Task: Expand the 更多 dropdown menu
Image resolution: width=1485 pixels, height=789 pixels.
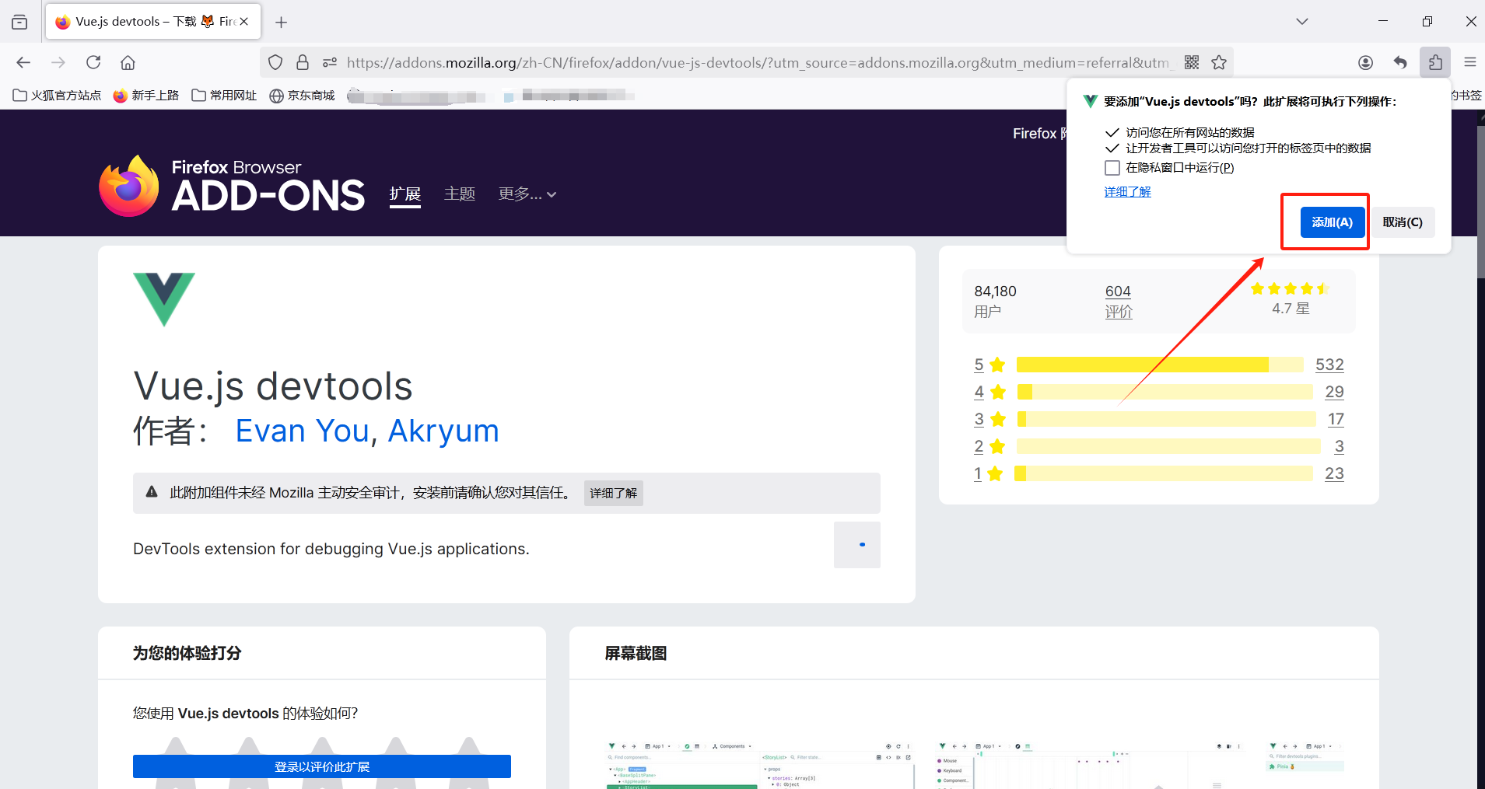Action: pyautogui.click(x=527, y=194)
